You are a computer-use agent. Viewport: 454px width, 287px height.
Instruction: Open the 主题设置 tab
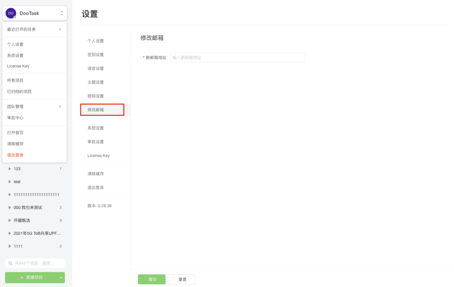click(95, 82)
